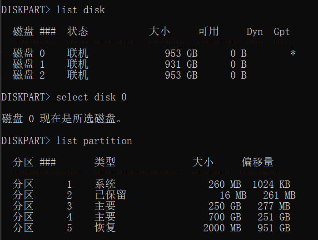Screen dimensions: 318x240
Task: Click the 偏移量 column header
Action: point(258,162)
